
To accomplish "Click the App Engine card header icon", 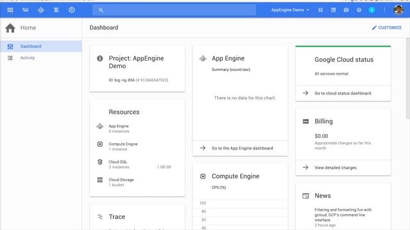I will click(x=202, y=58).
